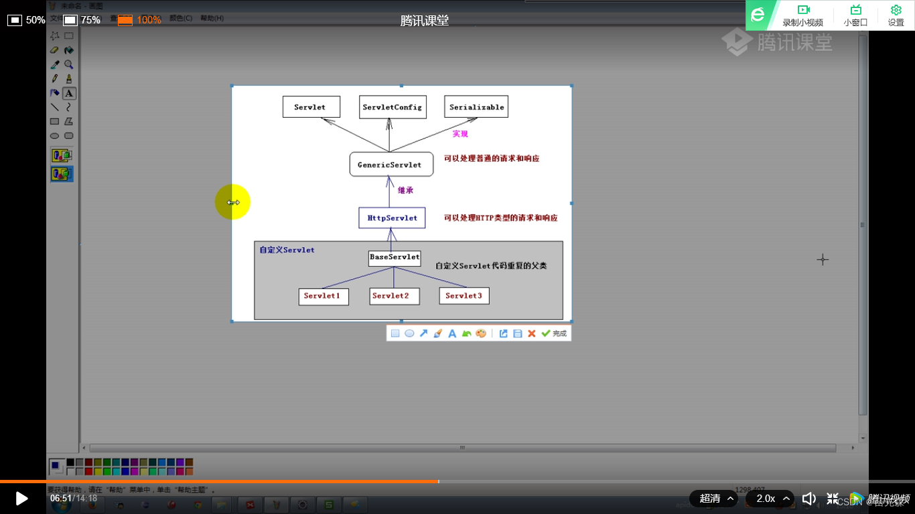The width and height of the screenshot is (915, 514).
Task: Select the straight line tool
Action: point(55,107)
